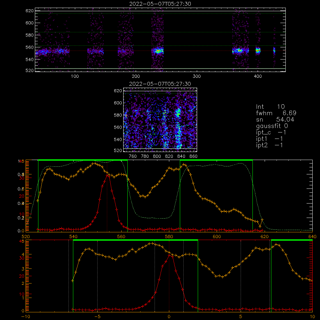Click the long green bar atop the bottom plot
The image size is (320, 320).
[x=135, y=240]
